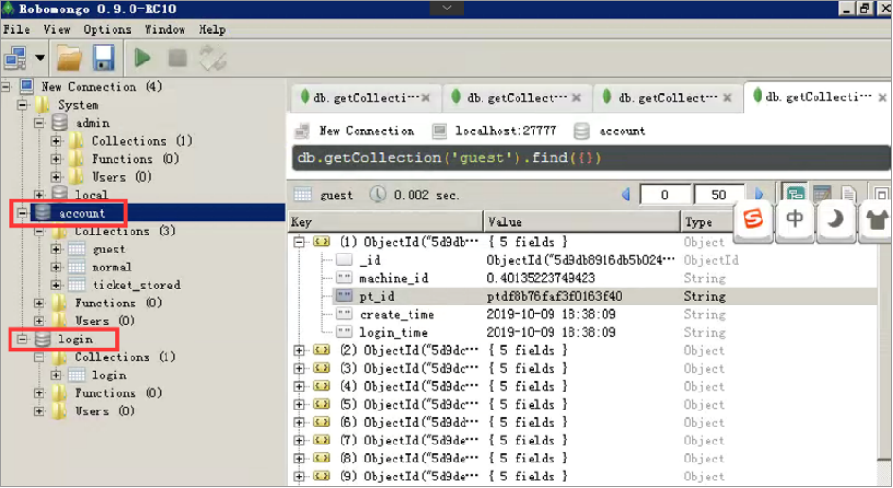This screenshot has height=488, width=893.
Task: Click the Stop execution square icon
Action: coord(178,58)
